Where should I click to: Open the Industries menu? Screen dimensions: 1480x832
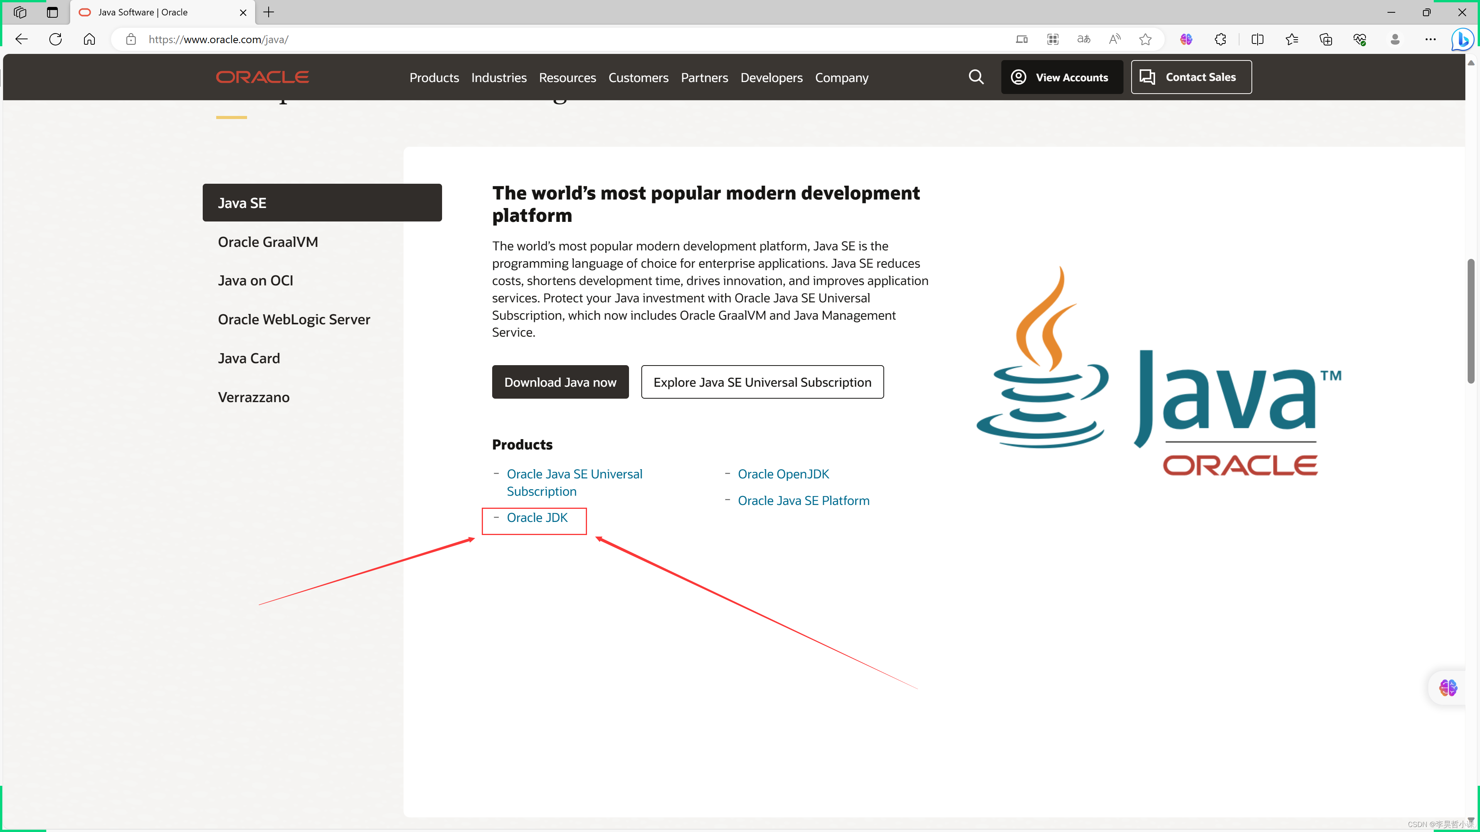(499, 77)
